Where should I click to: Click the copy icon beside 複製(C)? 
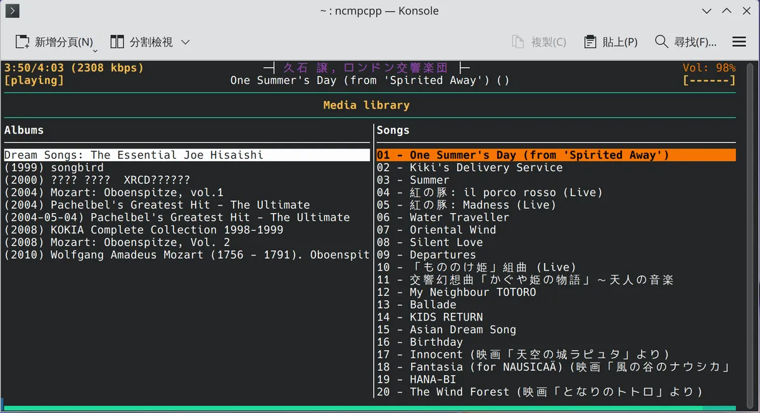(518, 42)
